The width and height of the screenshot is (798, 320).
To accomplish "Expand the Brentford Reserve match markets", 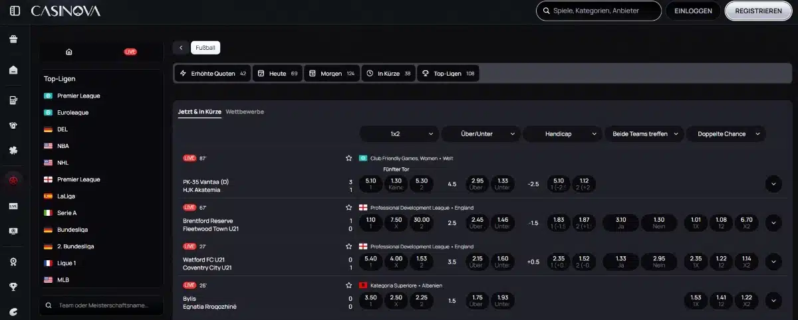I will click(x=773, y=223).
